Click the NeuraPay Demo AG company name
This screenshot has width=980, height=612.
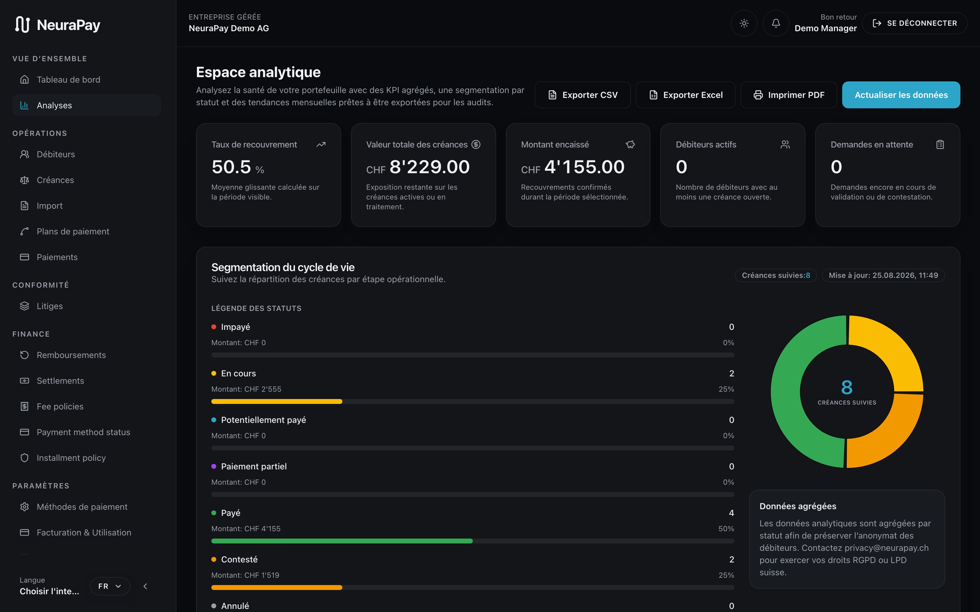[x=229, y=28]
